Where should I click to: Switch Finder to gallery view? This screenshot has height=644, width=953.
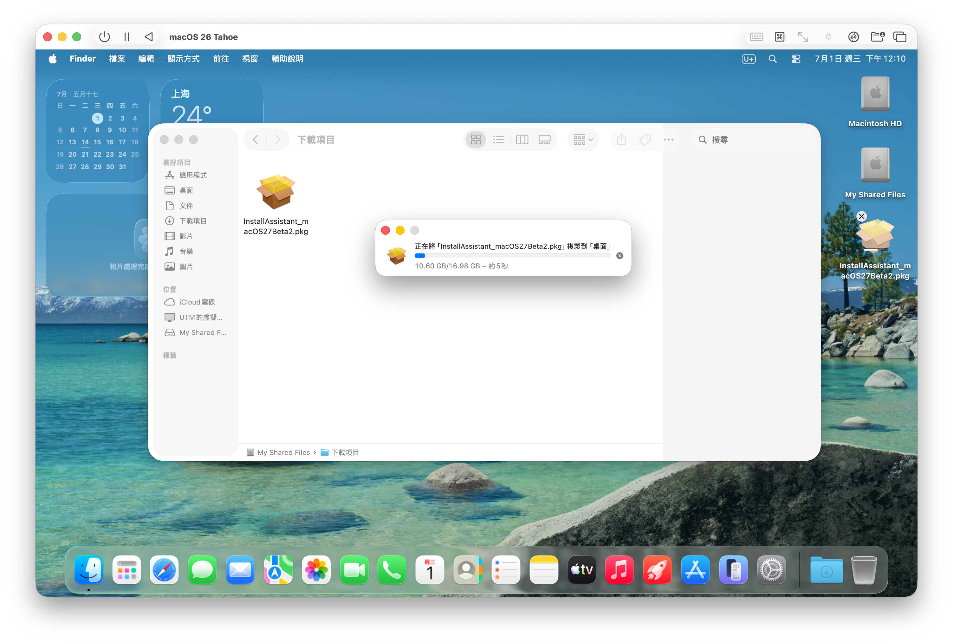[544, 140]
